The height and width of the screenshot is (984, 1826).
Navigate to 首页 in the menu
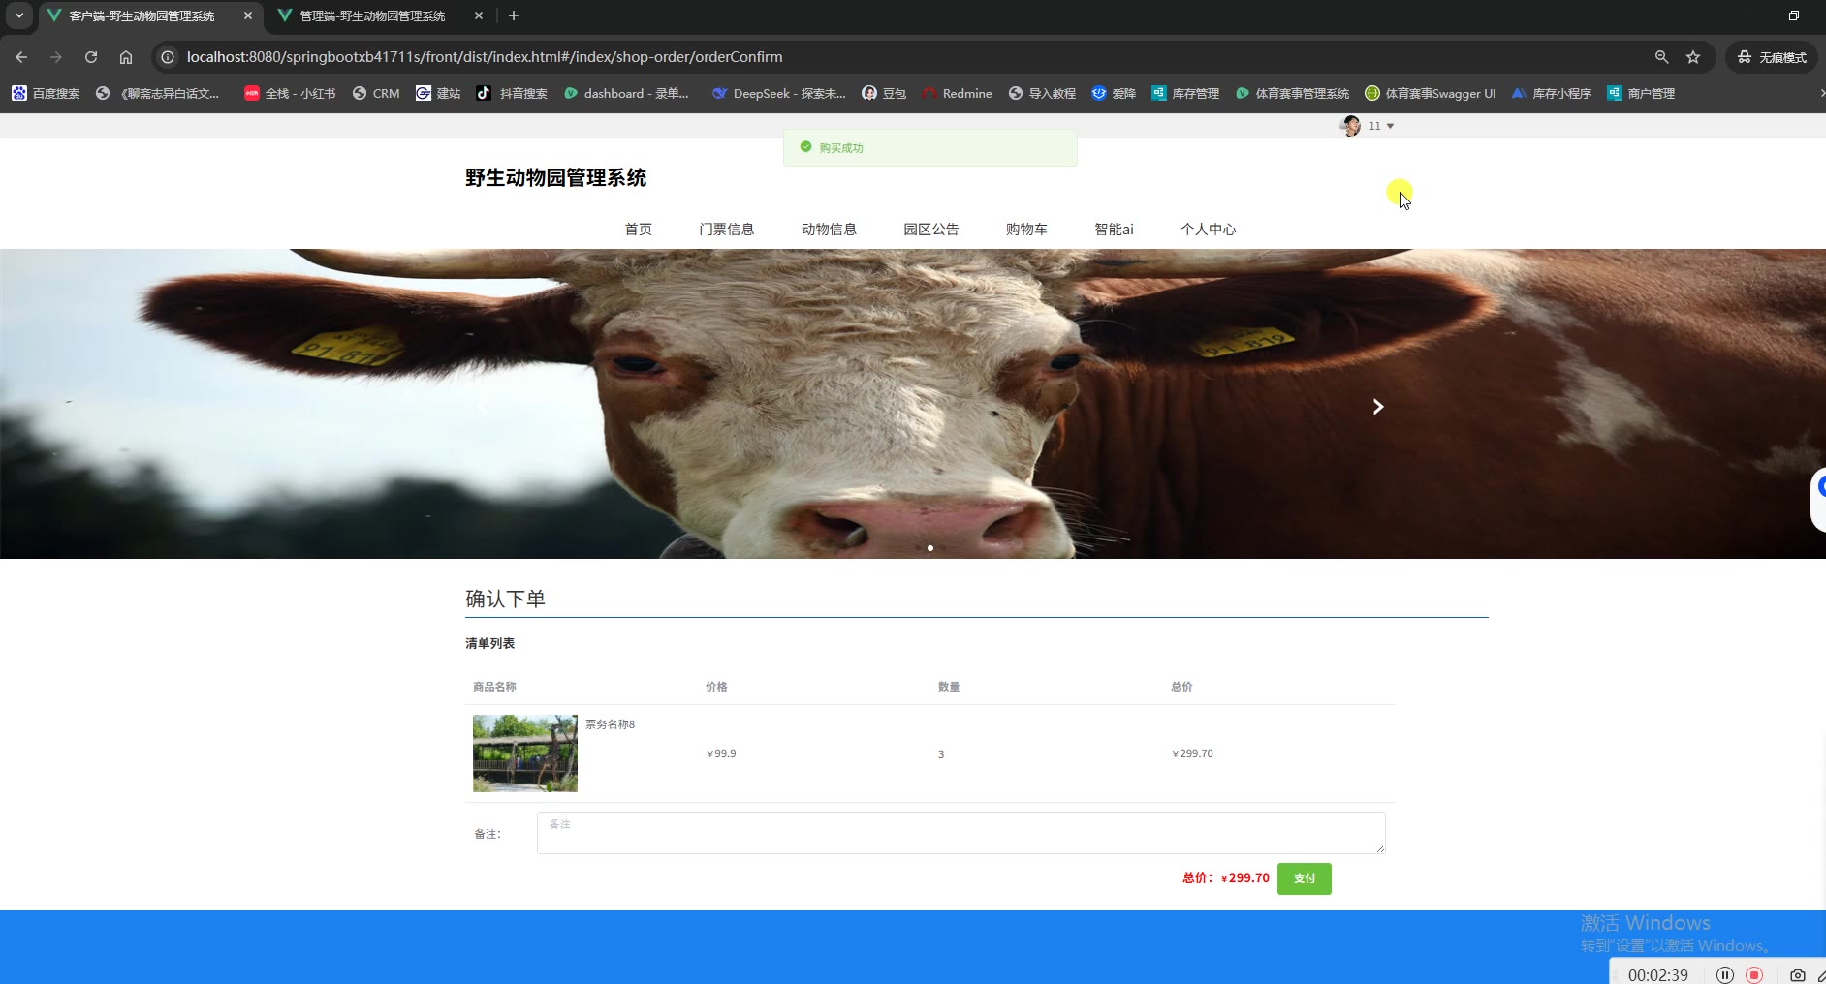coord(638,230)
